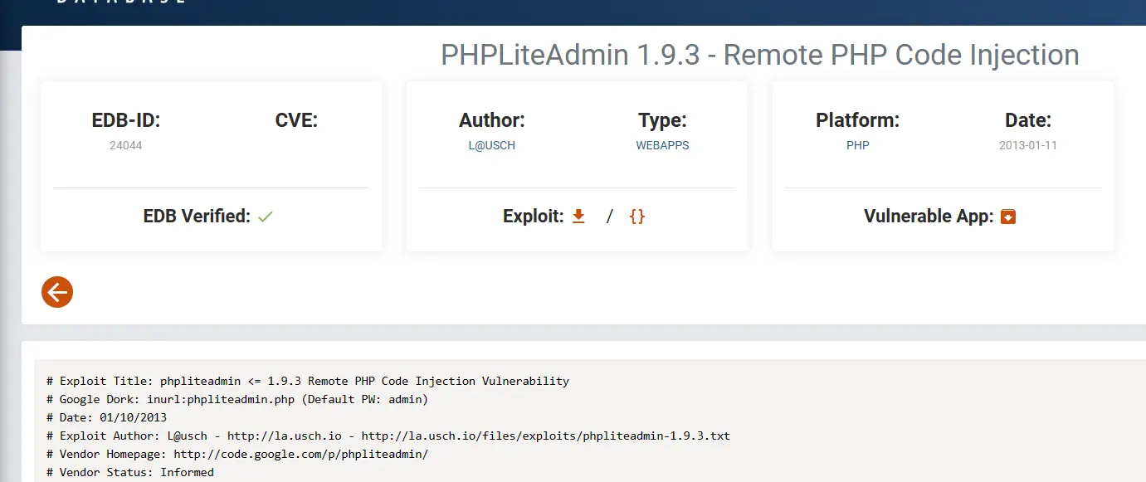Click the EDB Verified label
This screenshot has height=482, width=1146.
click(197, 217)
